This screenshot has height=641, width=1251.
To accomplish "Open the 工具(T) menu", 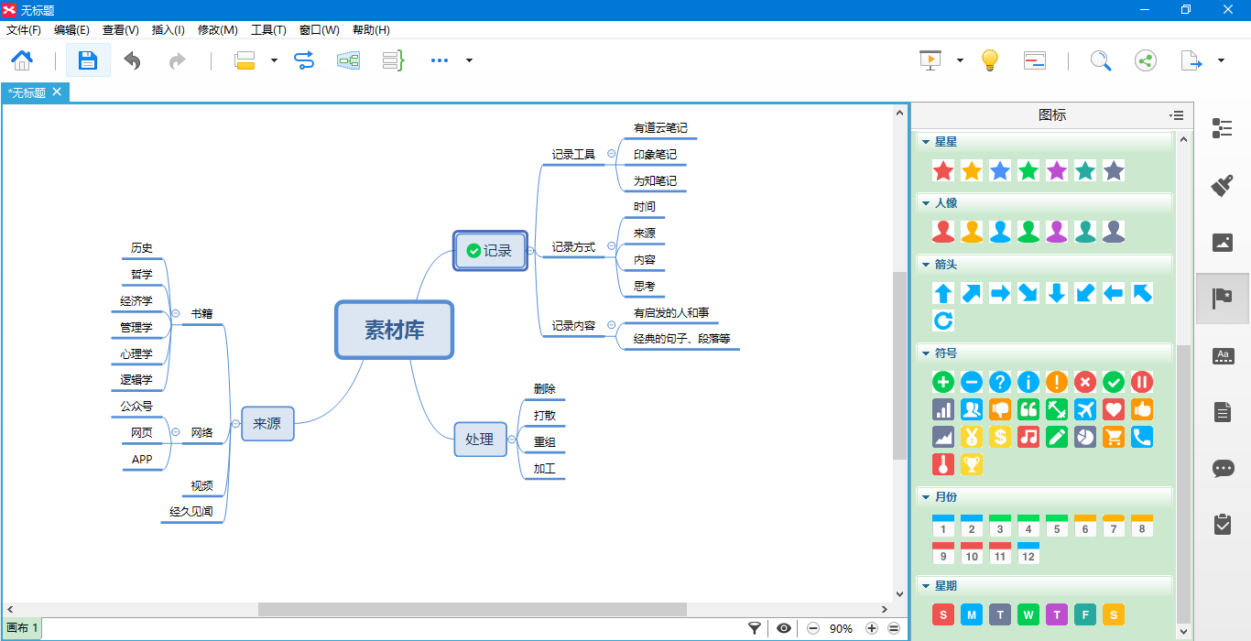I will [268, 30].
